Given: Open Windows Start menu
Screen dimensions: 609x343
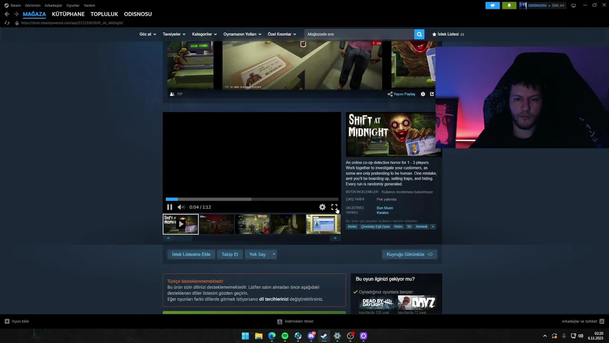Looking at the screenshot, I should [x=245, y=336].
